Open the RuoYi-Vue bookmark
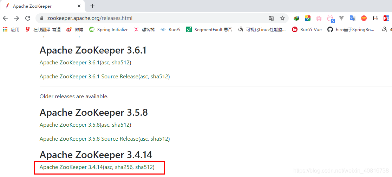The image size is (392, 177). pyautogui.click(x=307, y=30)
